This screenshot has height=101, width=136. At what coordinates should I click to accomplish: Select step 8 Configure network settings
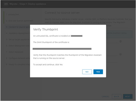pyautogui.click(x=18, y=58)
